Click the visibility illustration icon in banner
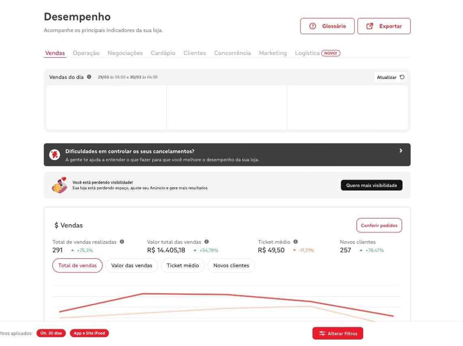Screen dimensions: 463x346 [x=59, y=185]
